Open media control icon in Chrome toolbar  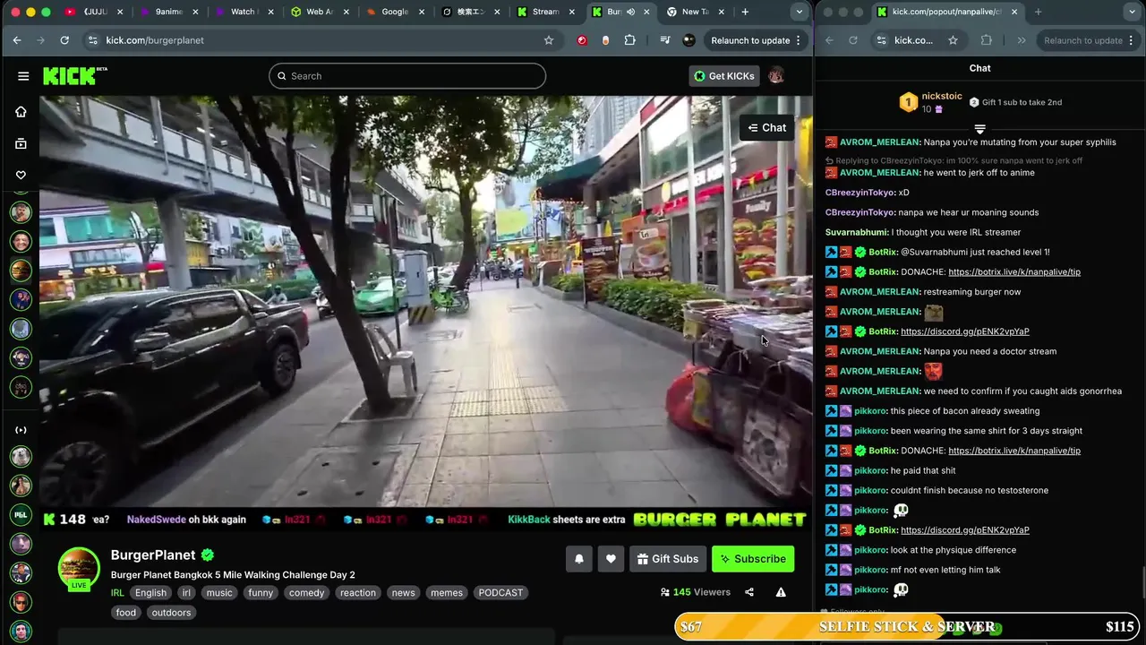pos(664,40)
